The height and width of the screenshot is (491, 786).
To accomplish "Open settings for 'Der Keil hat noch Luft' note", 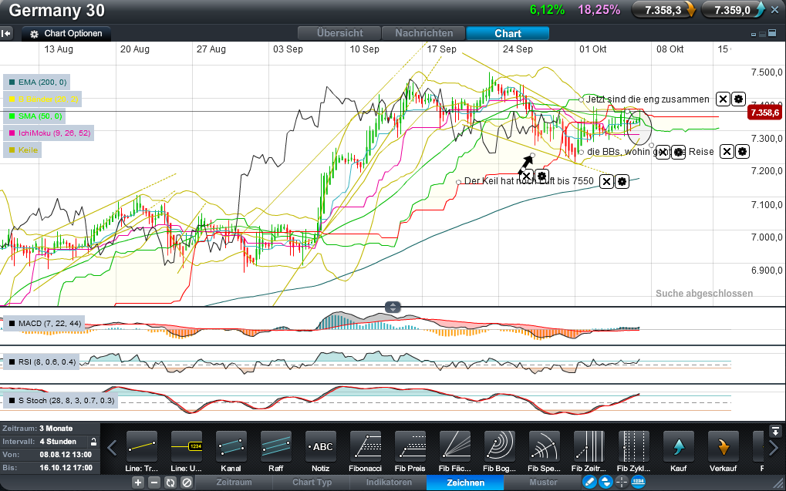I will 622,181.
